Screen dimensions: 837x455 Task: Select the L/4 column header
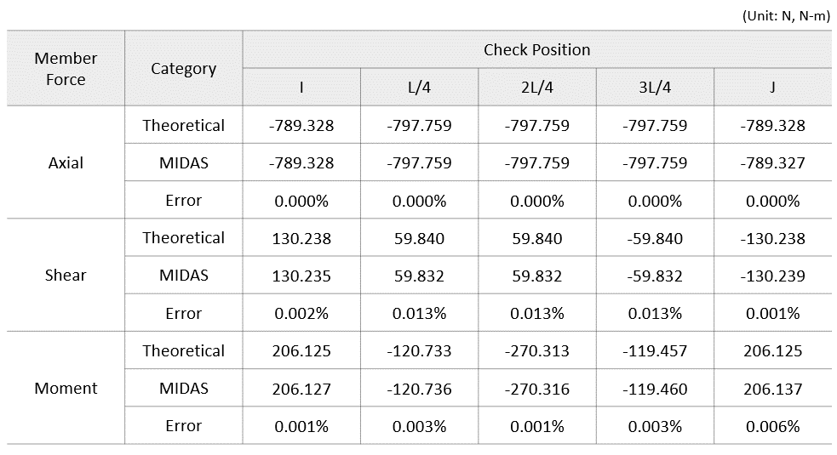(x=419, y=88)
